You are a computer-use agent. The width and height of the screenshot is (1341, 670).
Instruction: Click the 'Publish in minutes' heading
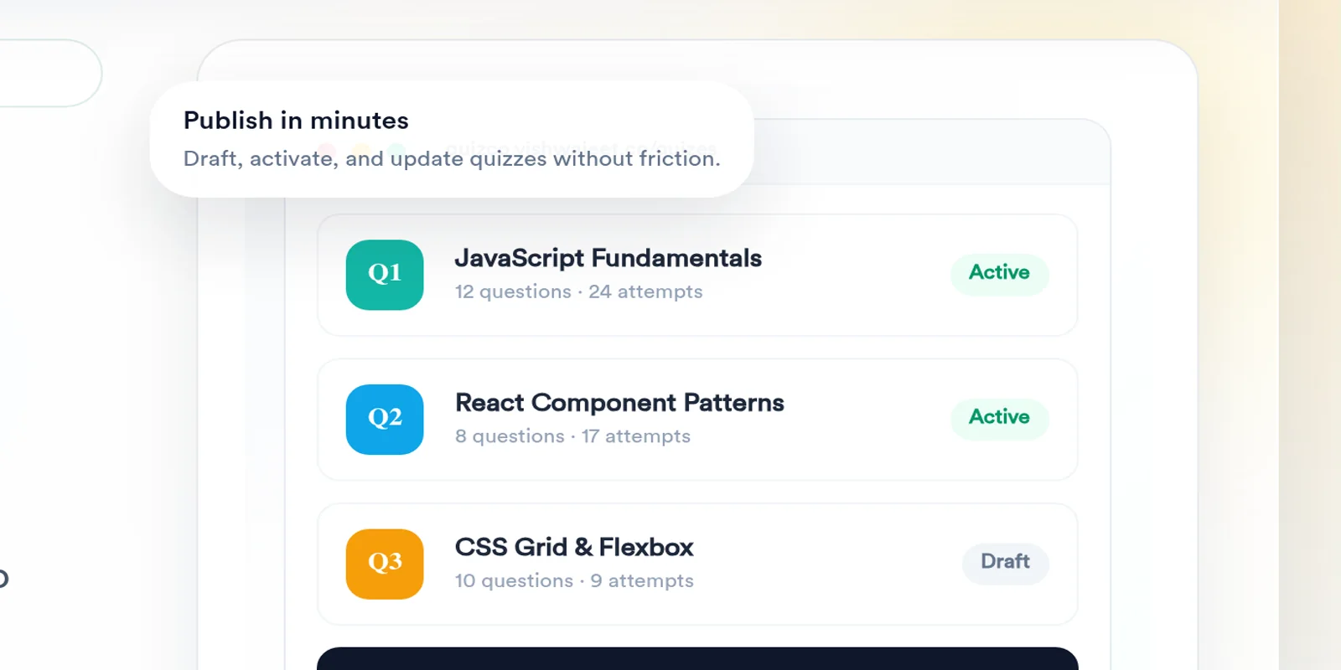(x=296, y=121)
